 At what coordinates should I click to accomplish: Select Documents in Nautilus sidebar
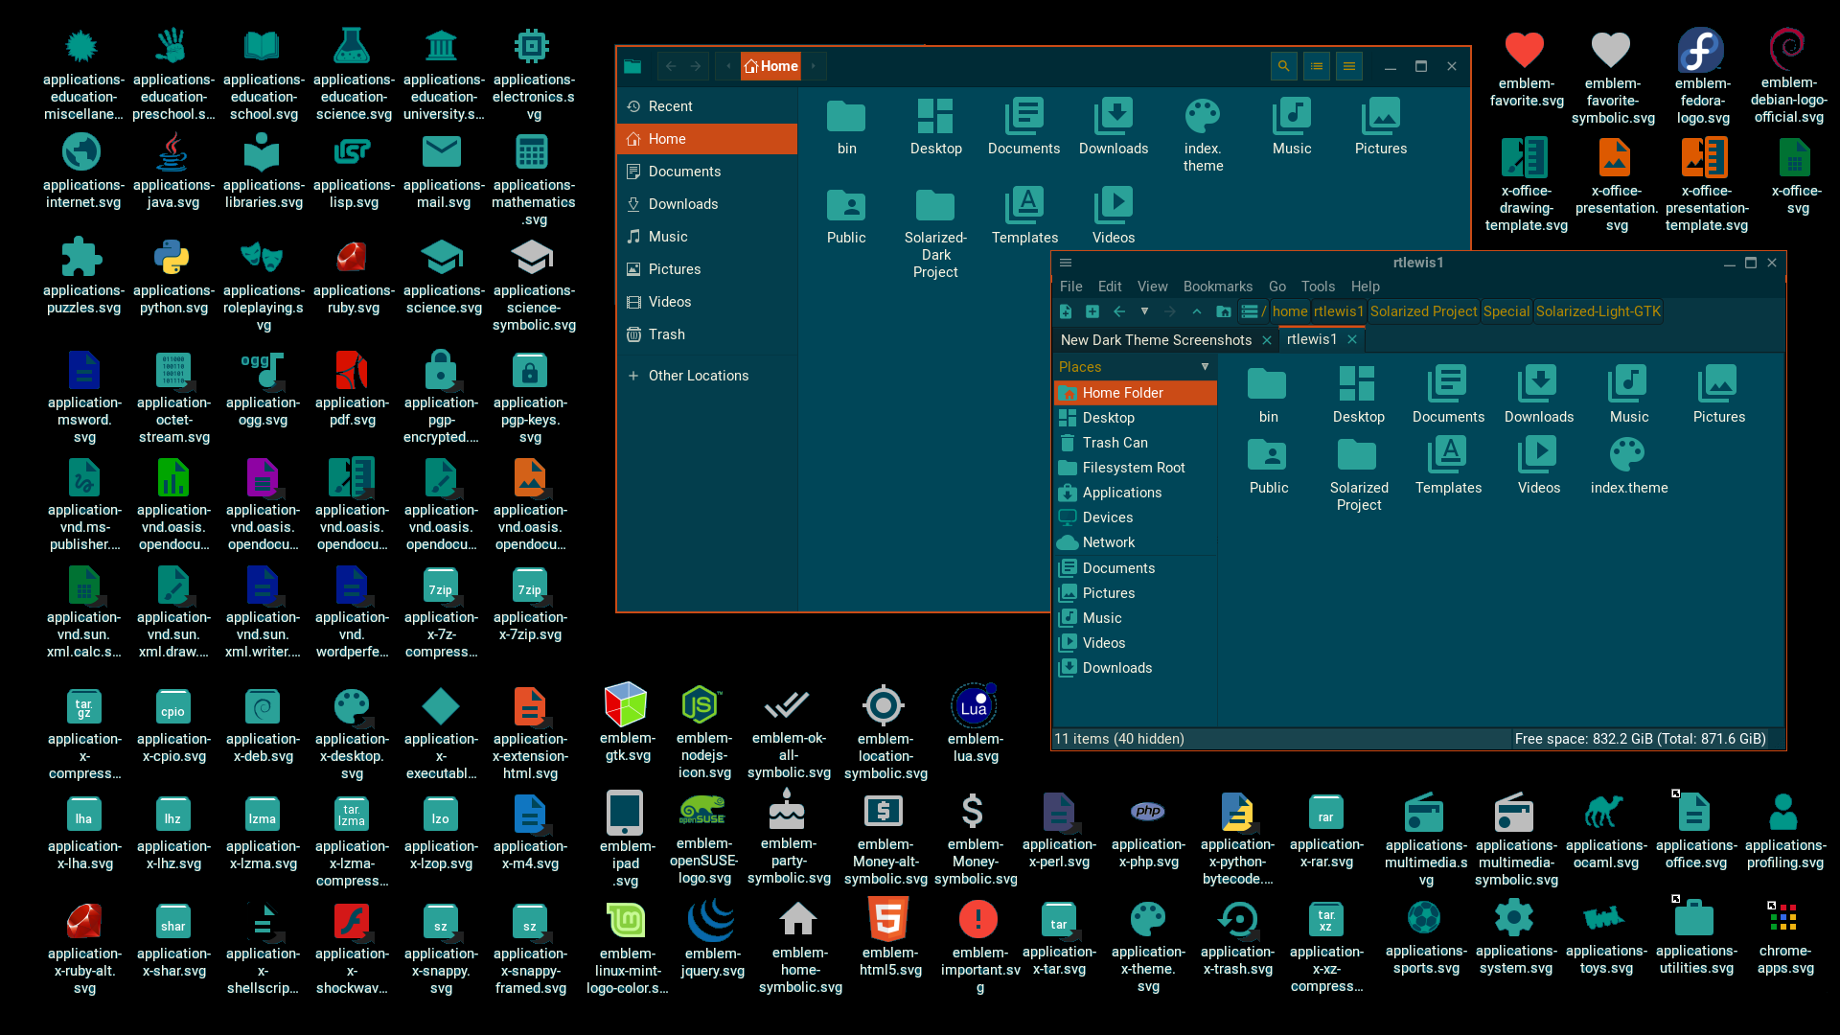click(707, 172)
